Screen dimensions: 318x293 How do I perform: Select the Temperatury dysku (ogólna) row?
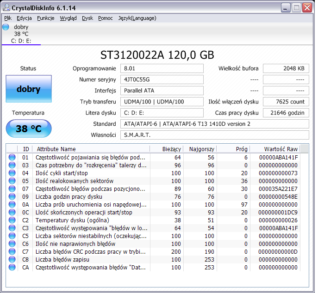[153, 220]
